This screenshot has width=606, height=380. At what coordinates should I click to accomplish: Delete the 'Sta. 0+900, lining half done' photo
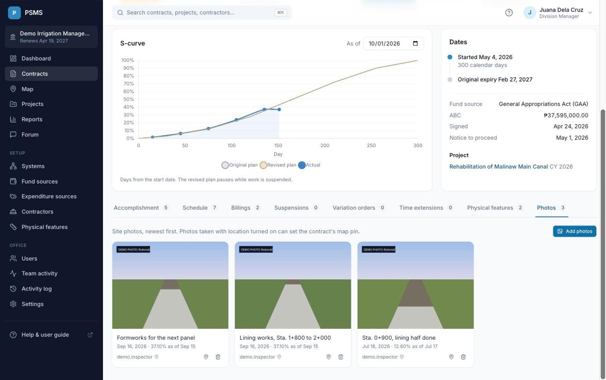(x=463, y=357)
